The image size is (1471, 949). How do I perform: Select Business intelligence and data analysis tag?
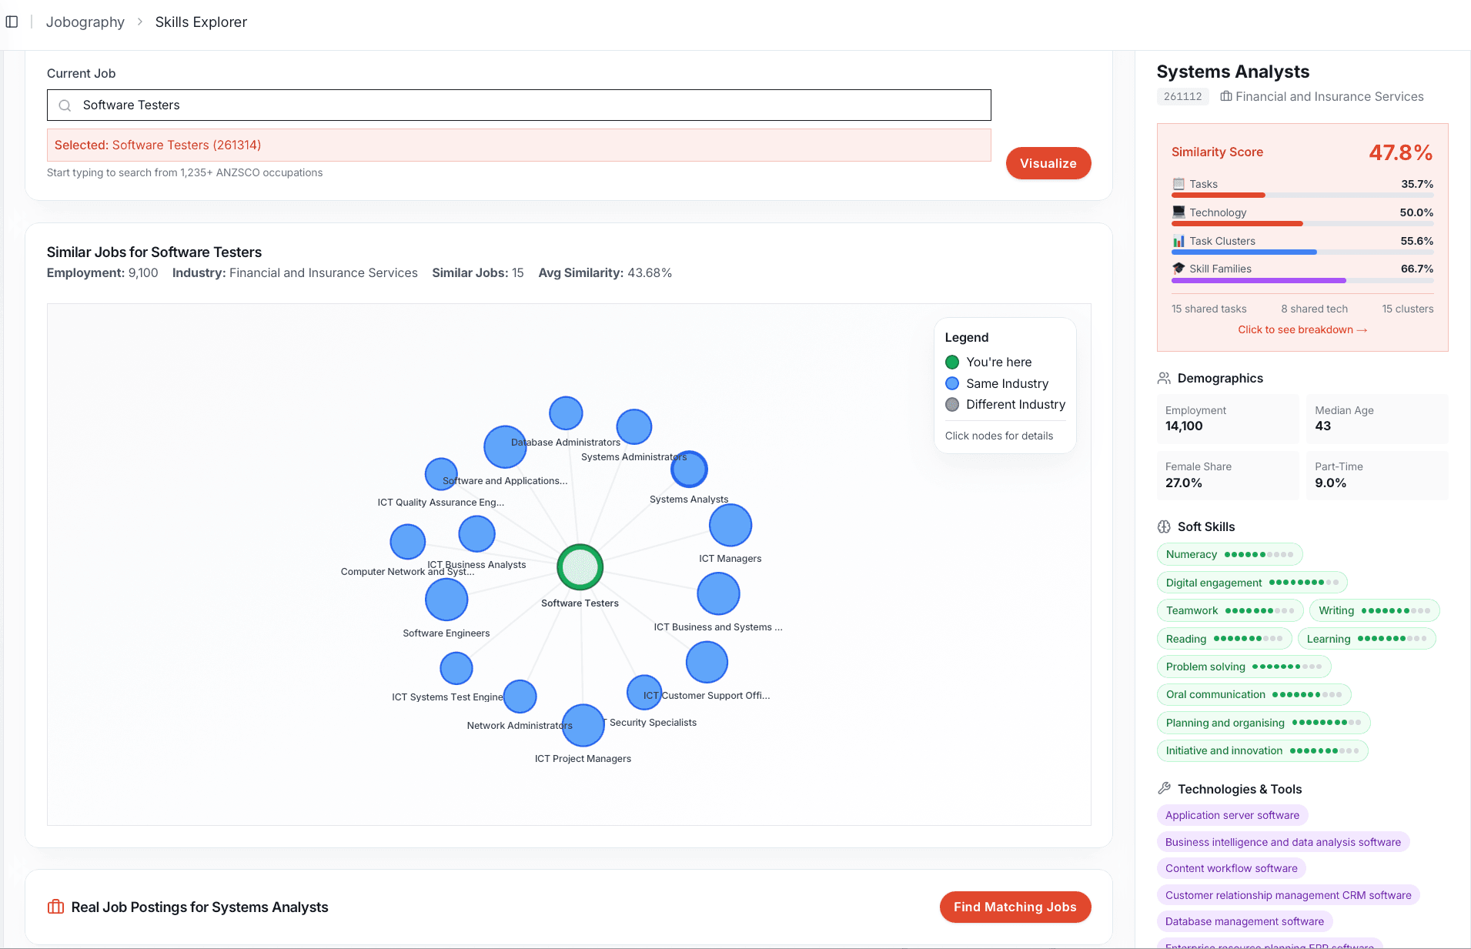click(1282, 842)
